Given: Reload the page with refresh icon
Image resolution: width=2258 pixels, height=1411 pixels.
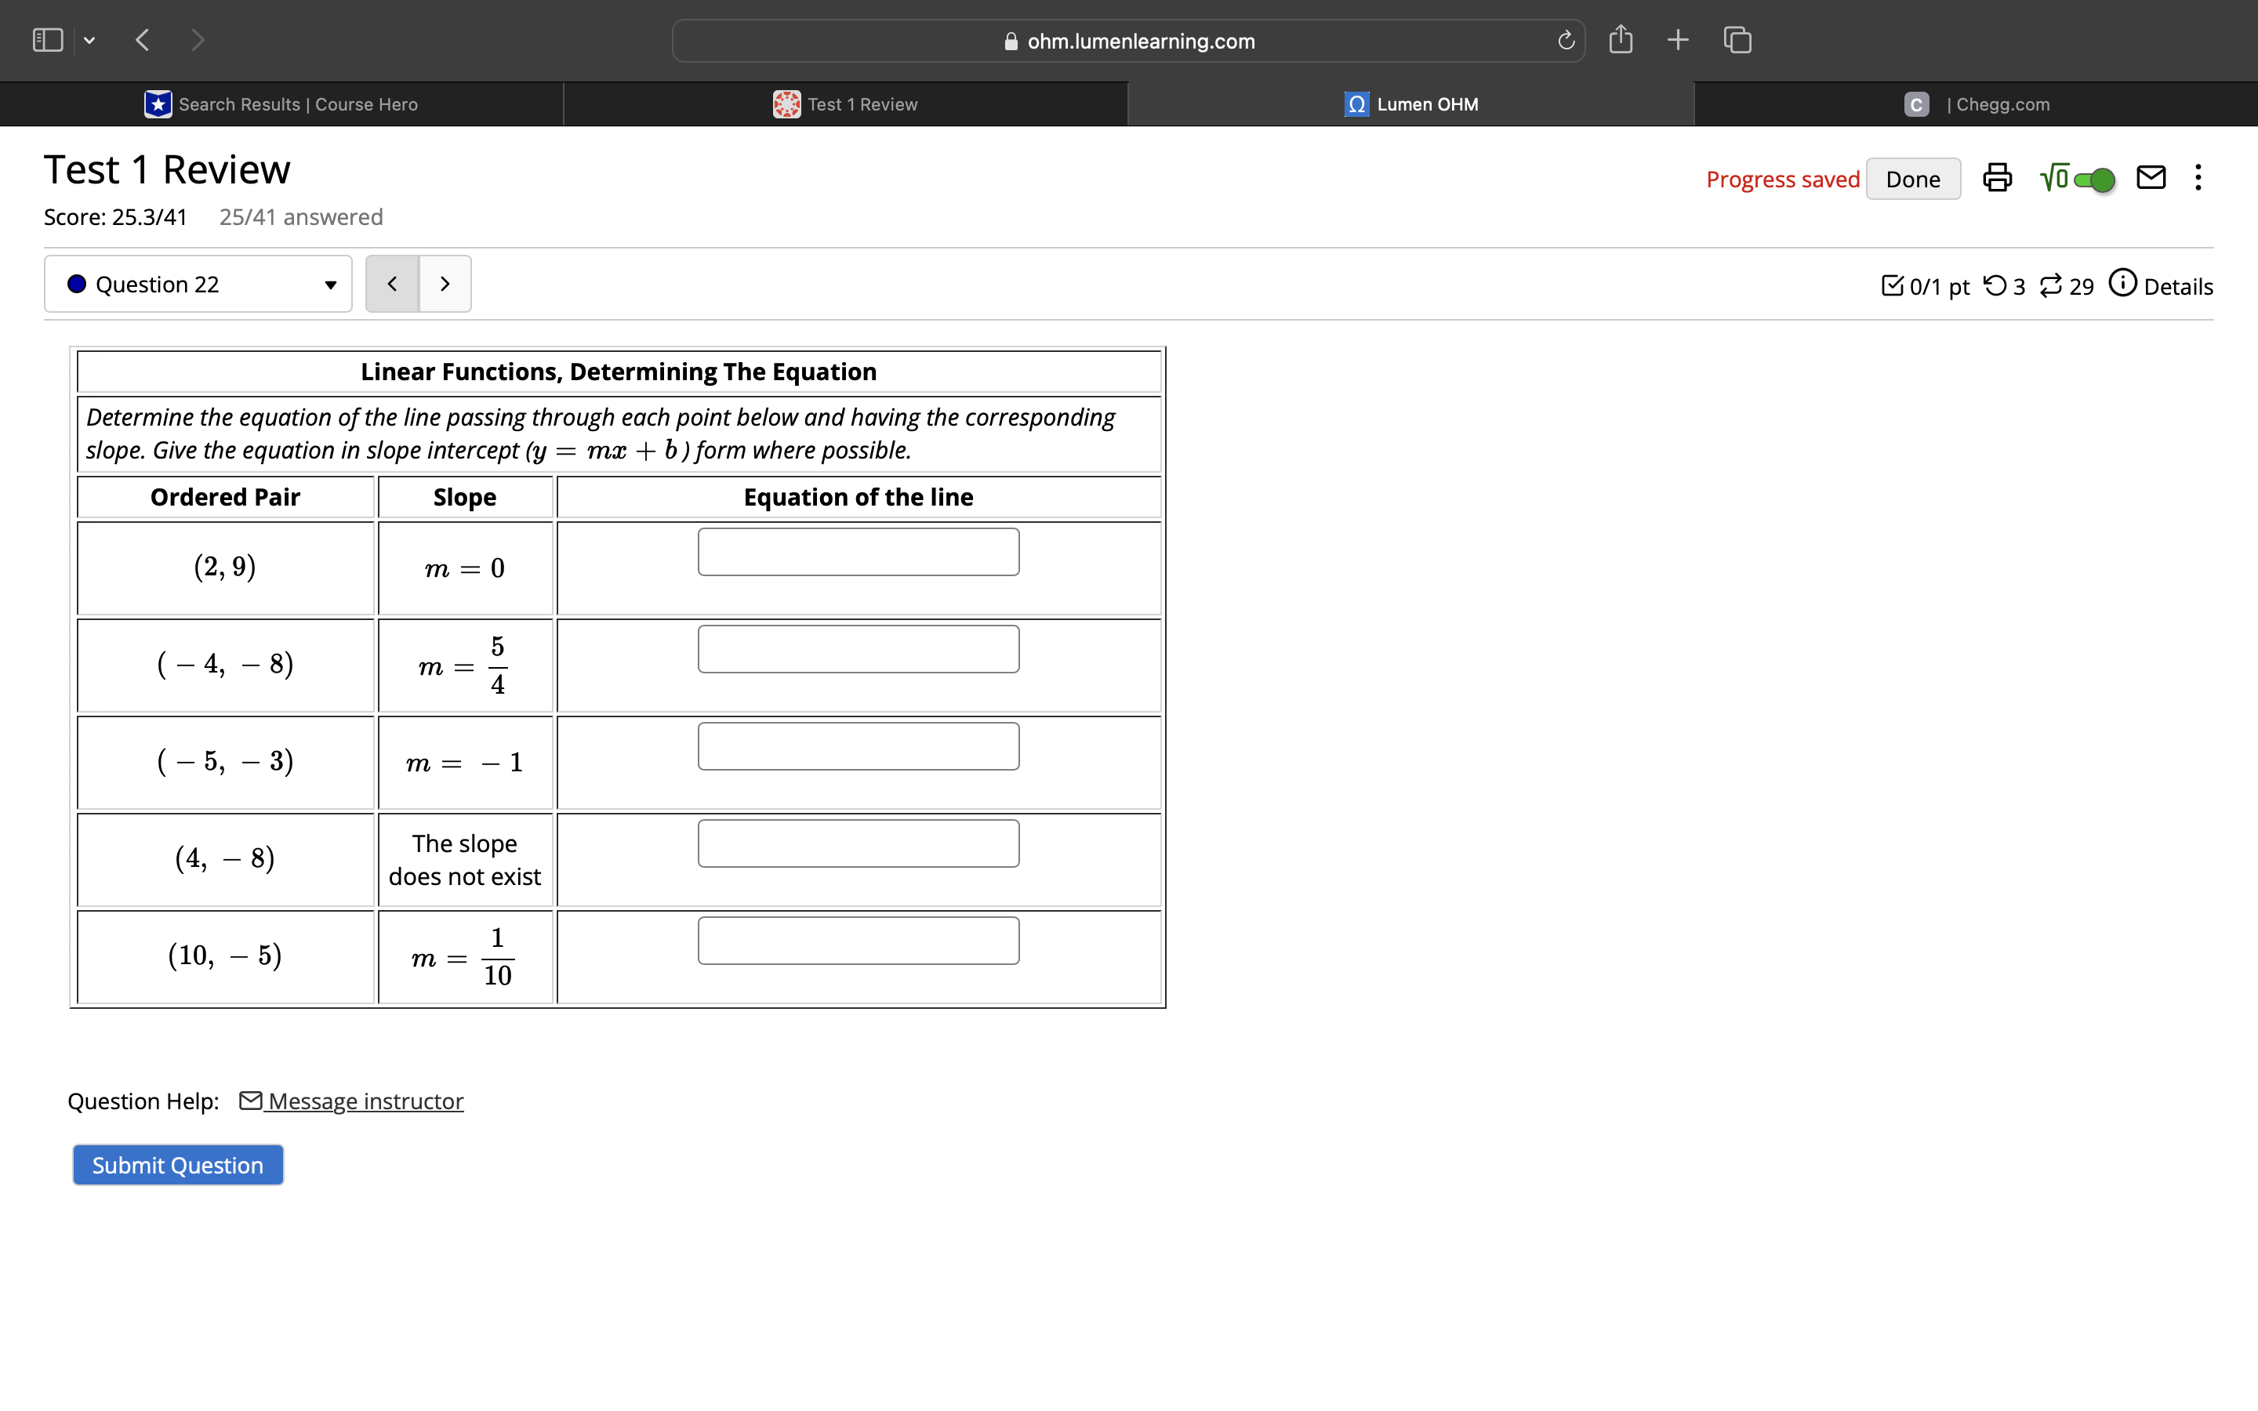Looking at the screenshot, I should pos(1566,40).
